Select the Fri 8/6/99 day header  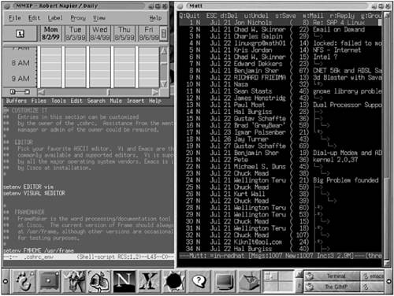point(149,33)
